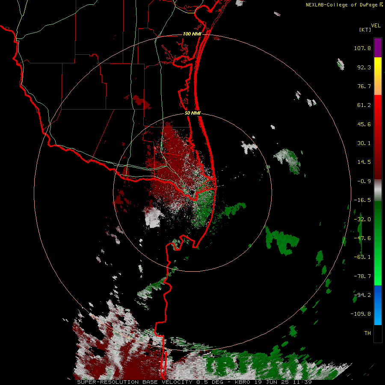
Task: Click the [KT] units label
Action: (365, 30)
